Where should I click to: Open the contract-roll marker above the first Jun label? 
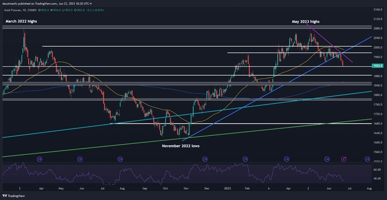[80, 159]
